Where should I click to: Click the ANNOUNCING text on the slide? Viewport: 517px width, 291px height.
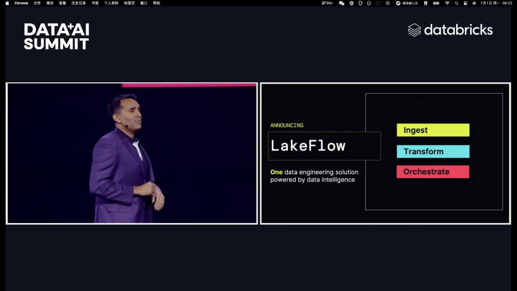287,125
